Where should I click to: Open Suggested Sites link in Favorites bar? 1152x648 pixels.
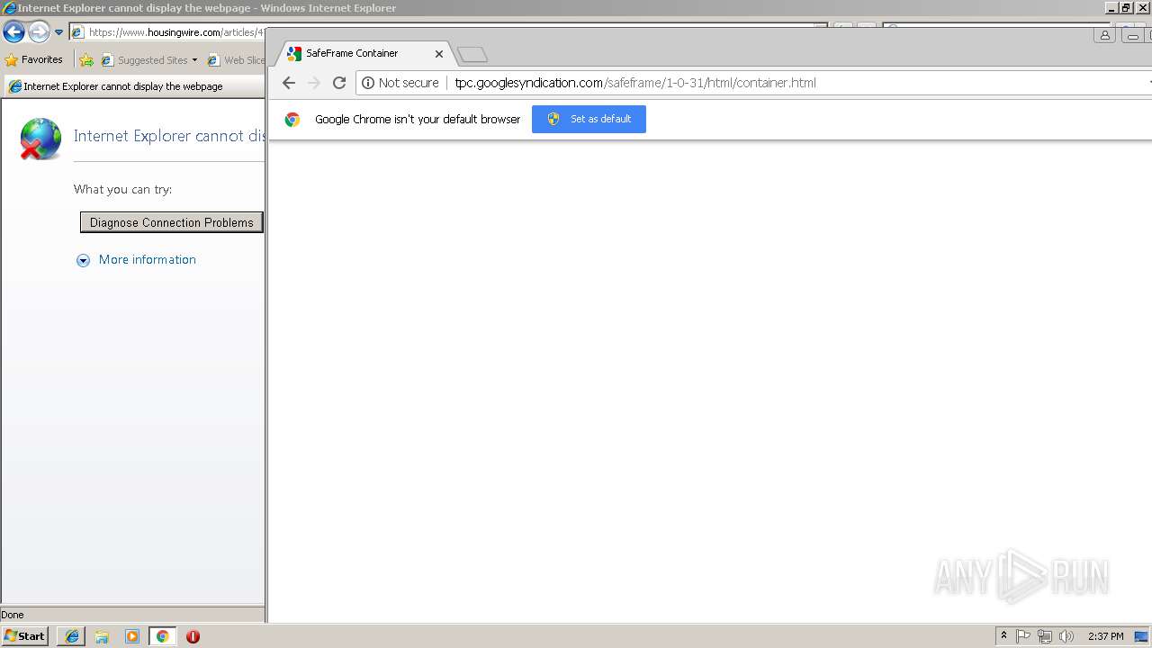(144, 60)
